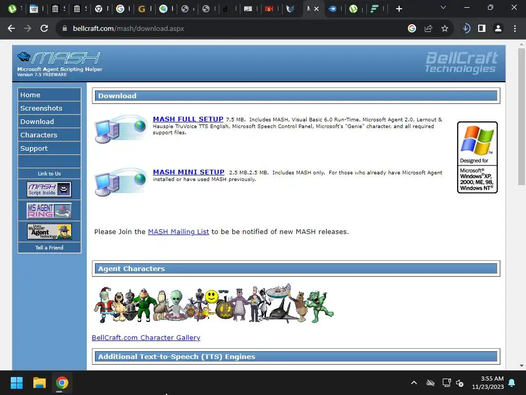Open the Windows Start menu

coord(16,383)
